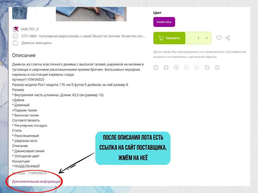Open the Джинсы женщины category
Image resolution: width=258 pixels, height=193 pixels.
click(36, 43)
